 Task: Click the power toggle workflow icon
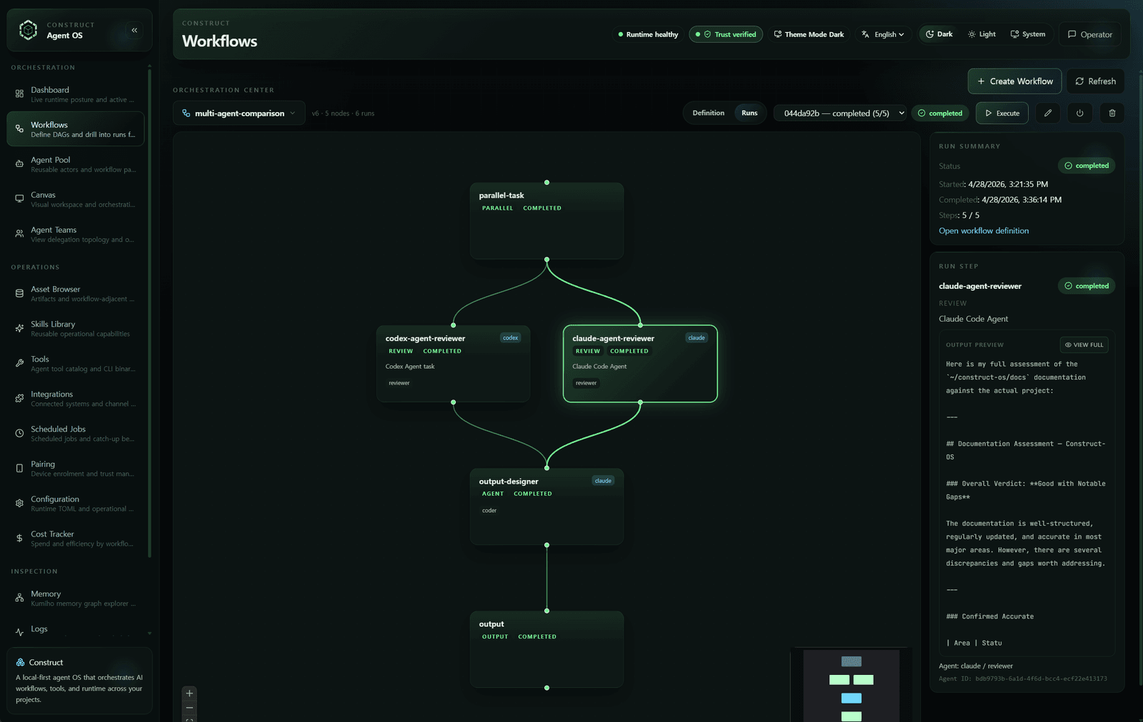tap(1080, 113)
